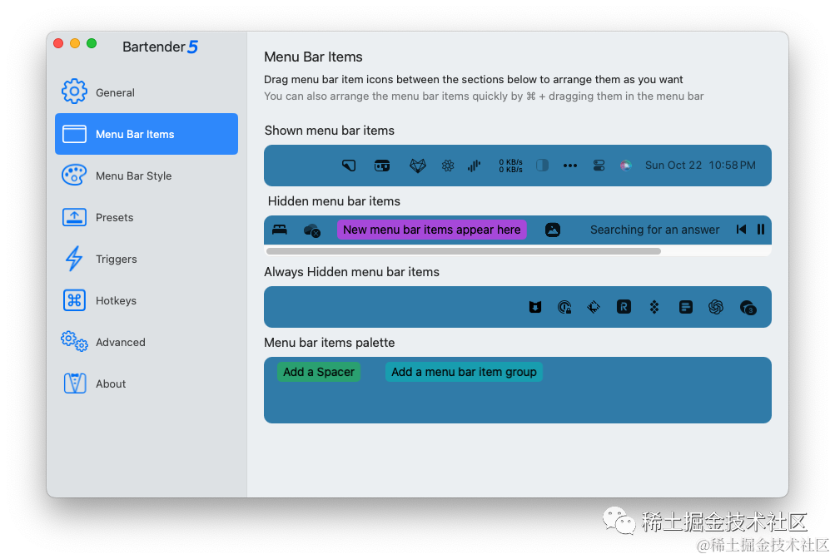Pause playback in hidden menu bar items

tap(761, 230)
